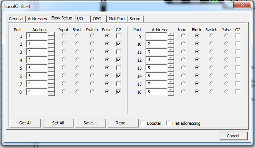The height and width of the screenshot is (148, 255).
Task: Increase address of port 15
Action: 171,82
